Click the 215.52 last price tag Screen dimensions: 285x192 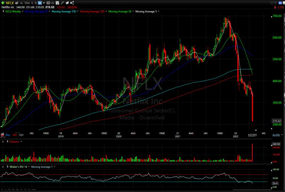(277, 121)
